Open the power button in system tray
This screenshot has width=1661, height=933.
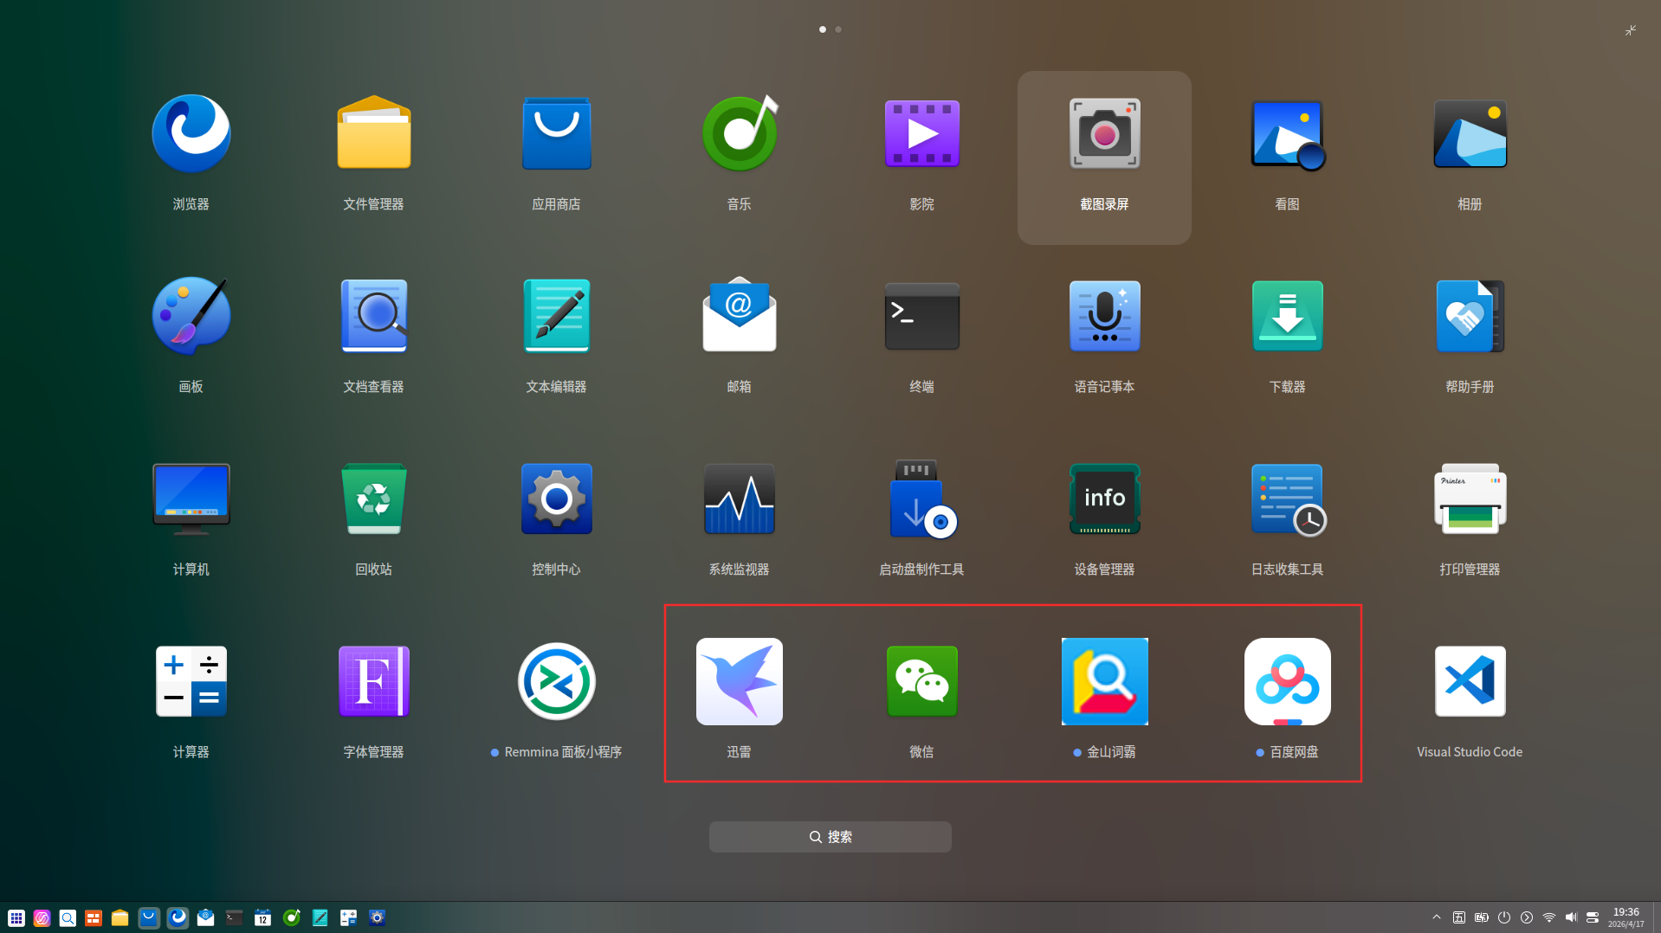(x=1504, y=917)
